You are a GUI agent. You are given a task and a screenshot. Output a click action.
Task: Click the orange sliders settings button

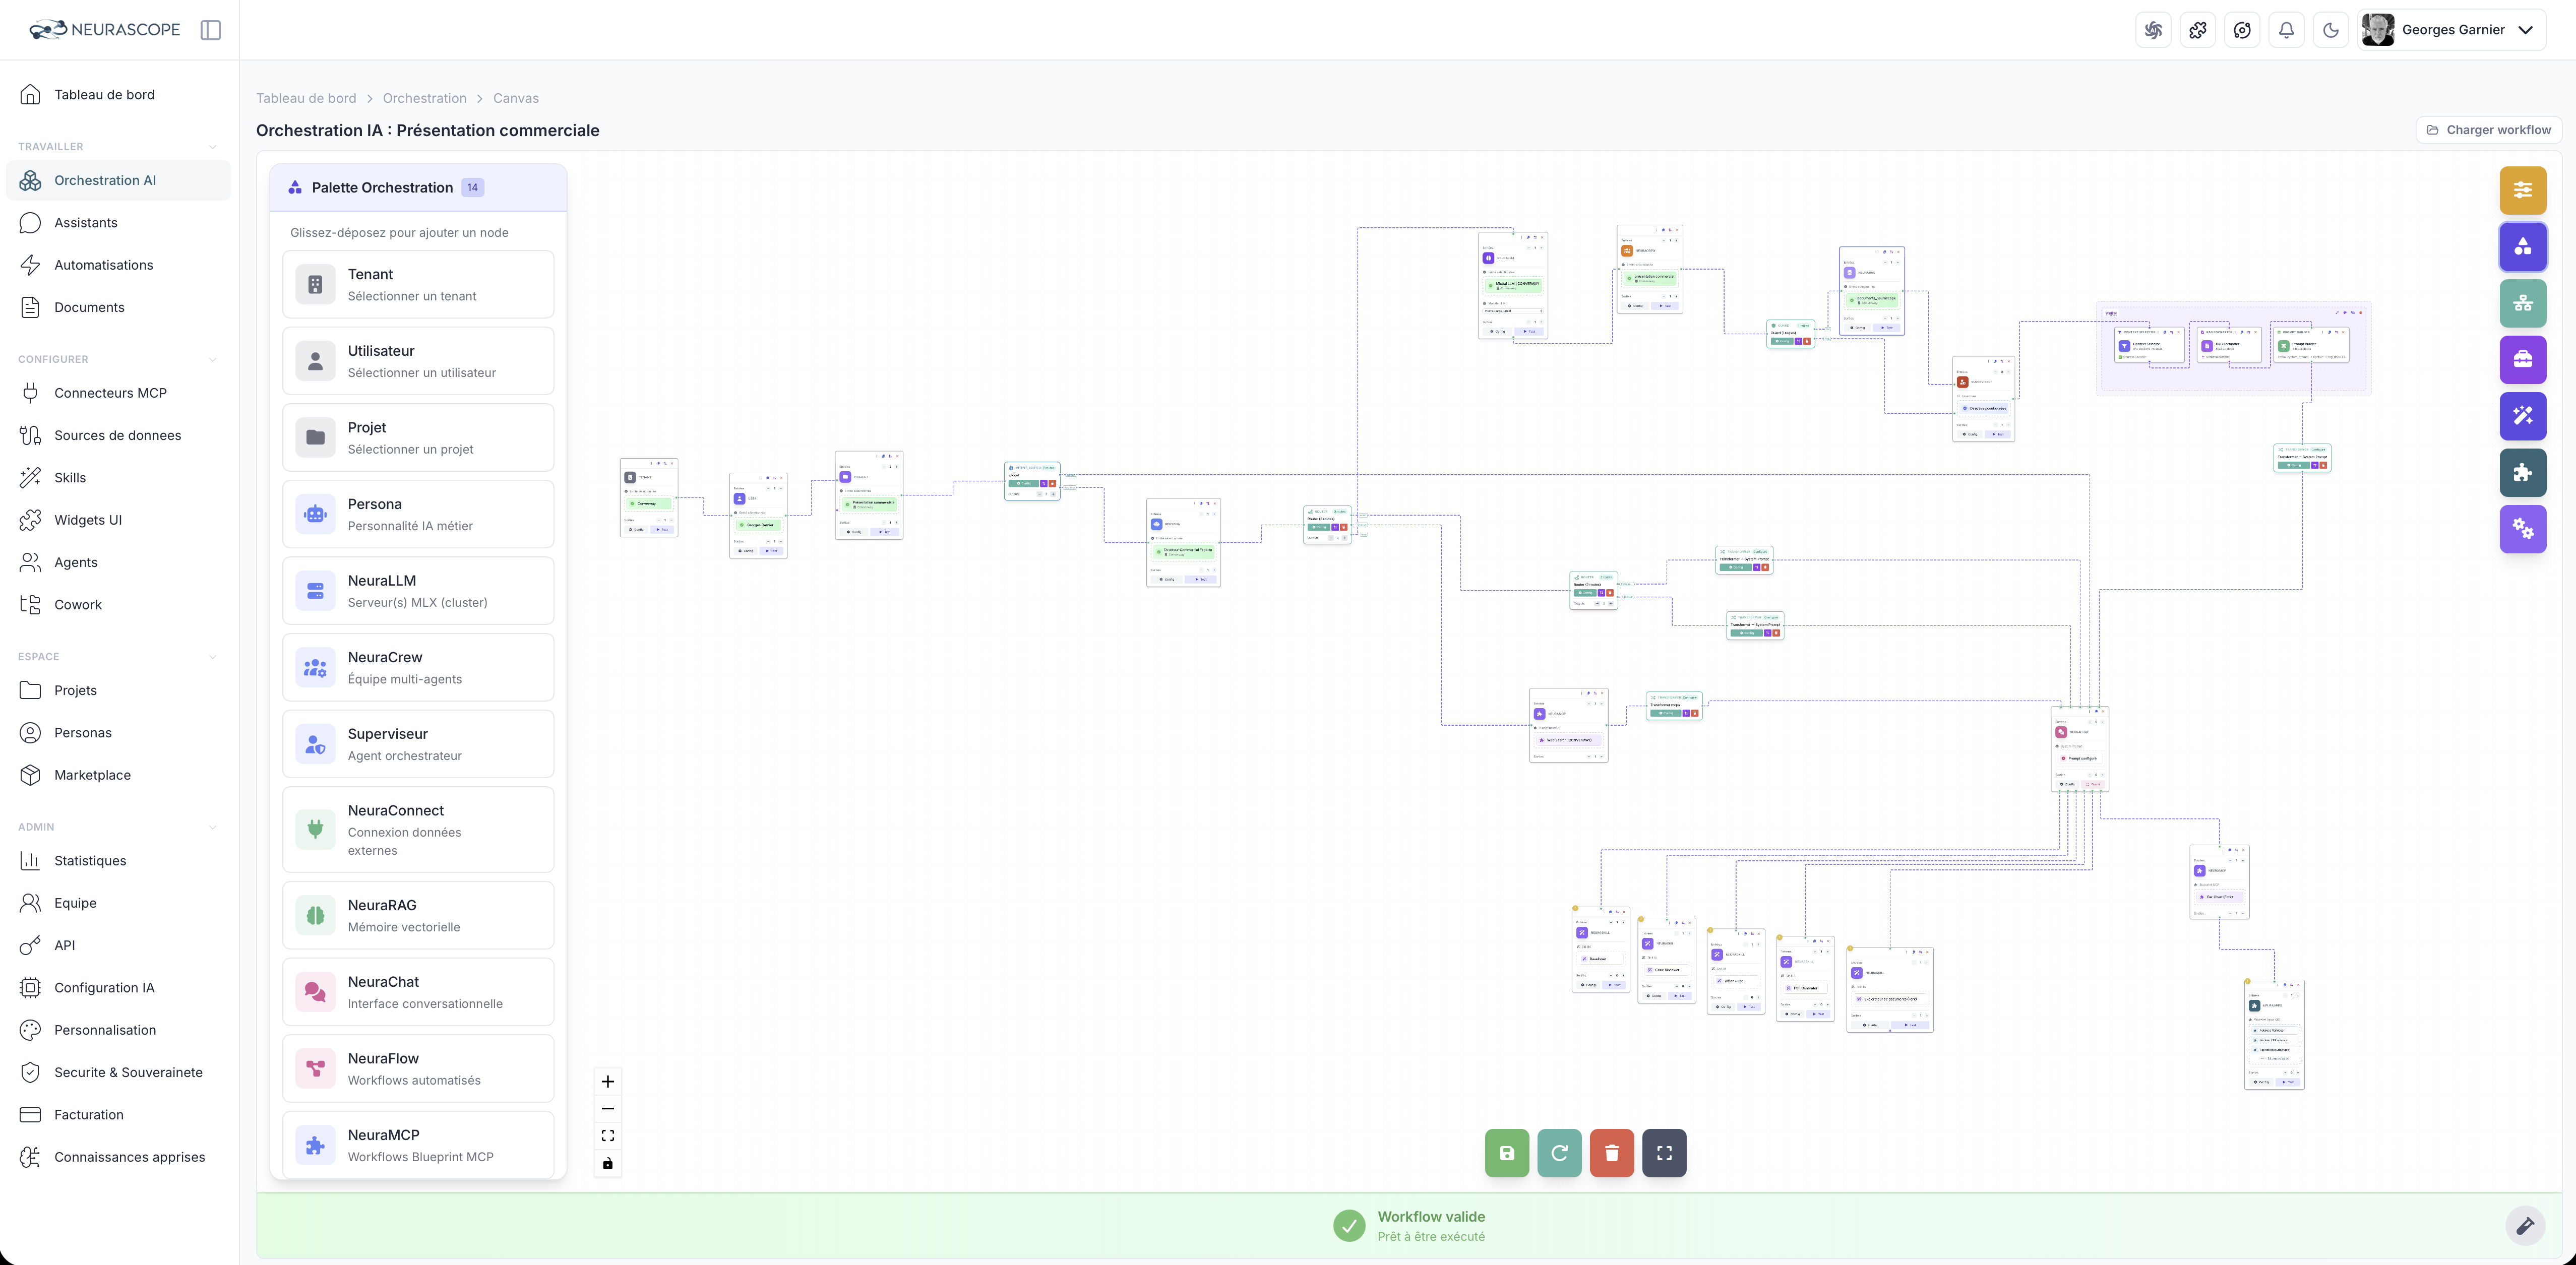click(x=2522, y=190)
